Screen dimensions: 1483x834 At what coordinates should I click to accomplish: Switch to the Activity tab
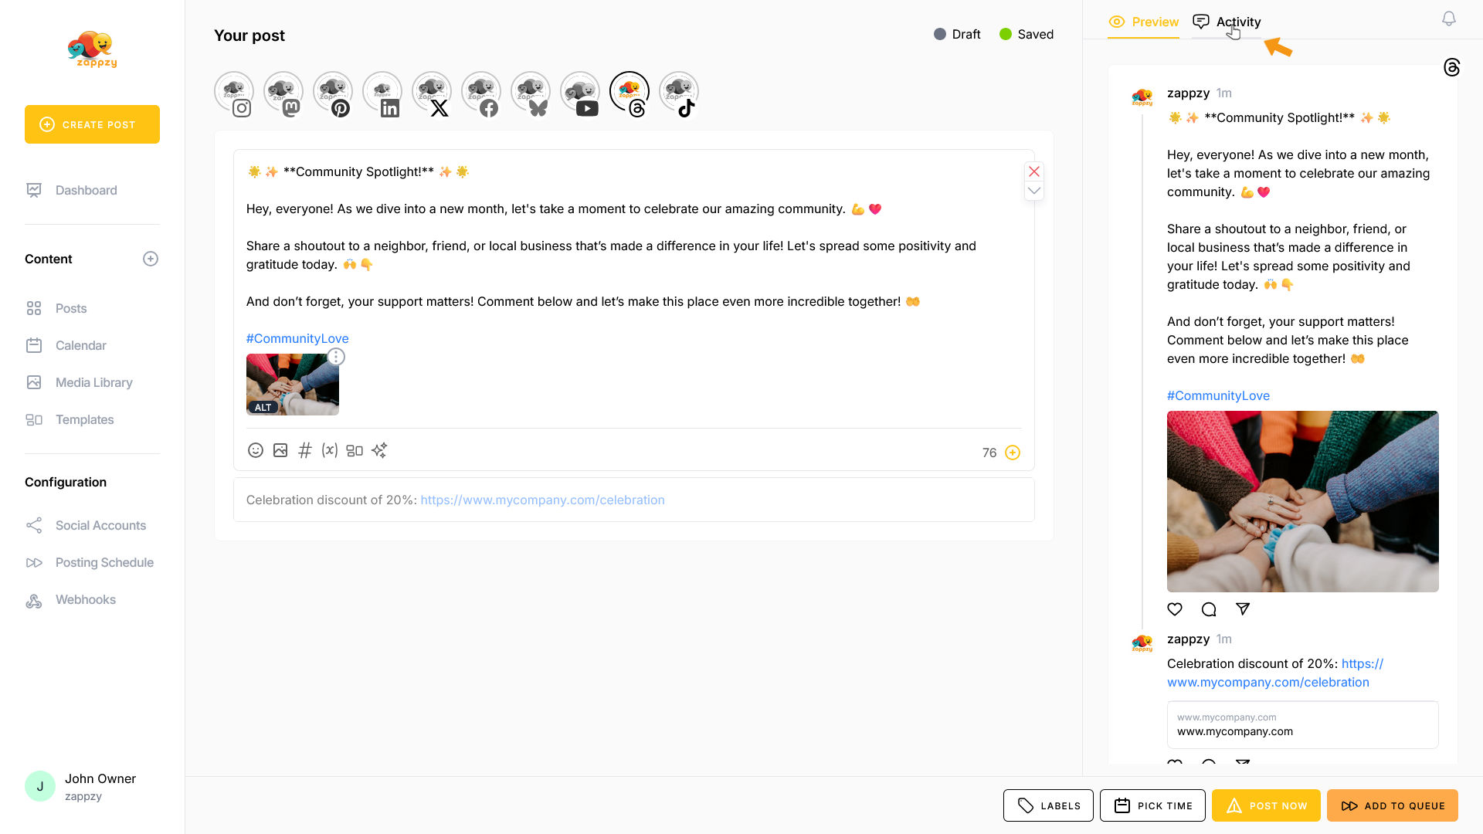coord(1227,22)
